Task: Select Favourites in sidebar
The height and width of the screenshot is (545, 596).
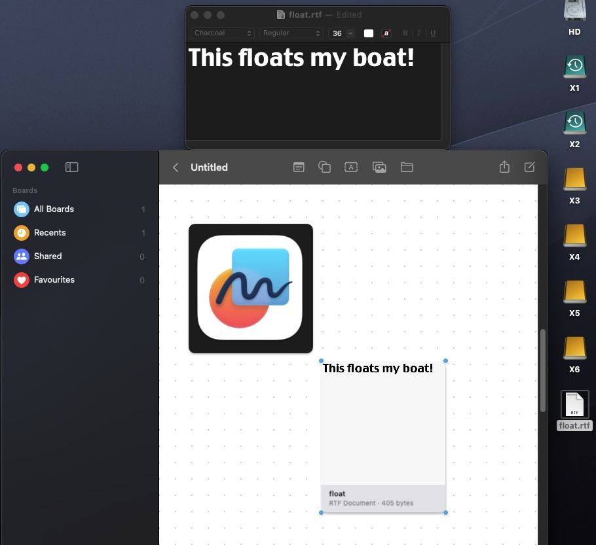Action: 54,280
